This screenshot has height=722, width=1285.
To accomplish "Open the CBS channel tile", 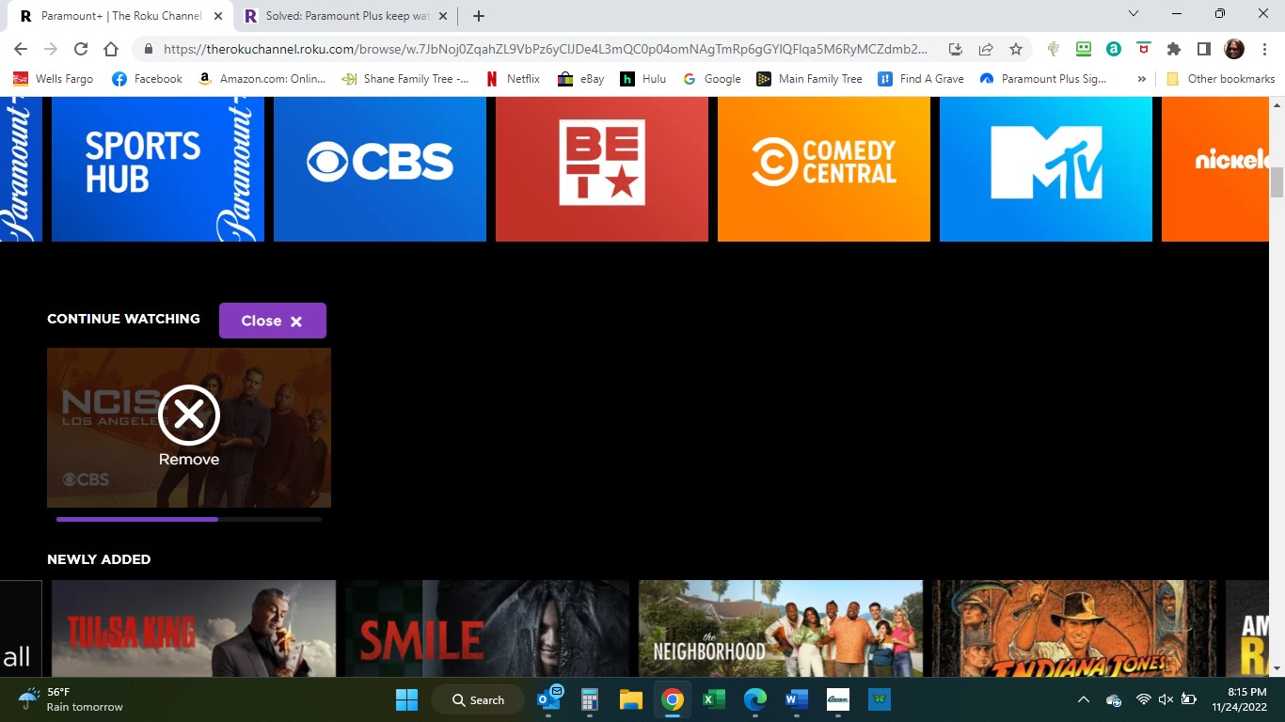I will pyautogui.click(x=380, y=169).
